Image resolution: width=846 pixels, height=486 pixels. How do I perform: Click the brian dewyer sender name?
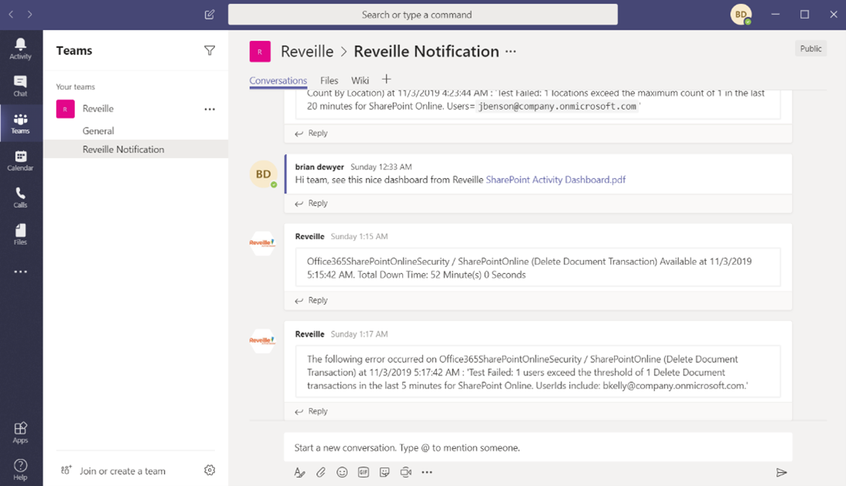319,167
